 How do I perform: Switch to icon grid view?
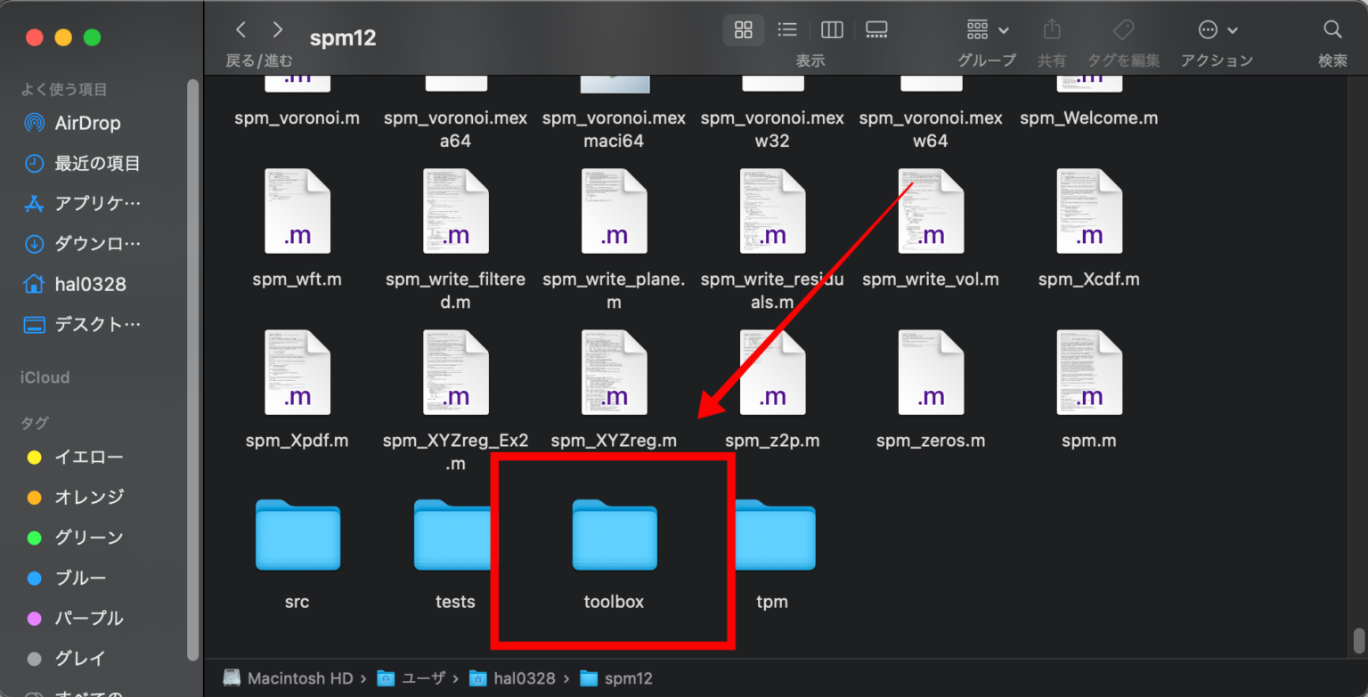[x=744, y=29]
